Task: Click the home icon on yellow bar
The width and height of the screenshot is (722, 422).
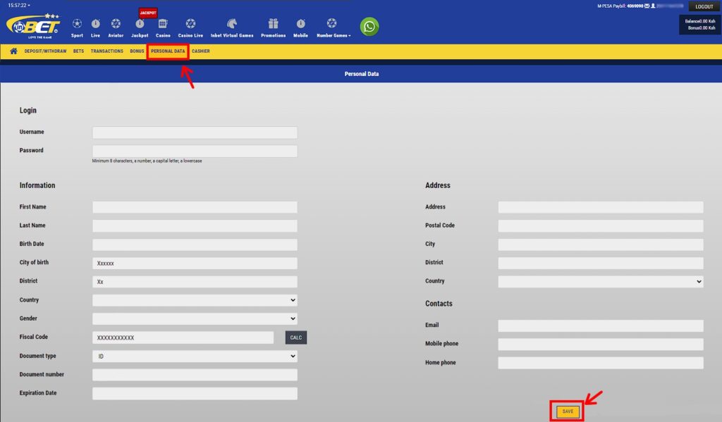Action: click(14, 51)
